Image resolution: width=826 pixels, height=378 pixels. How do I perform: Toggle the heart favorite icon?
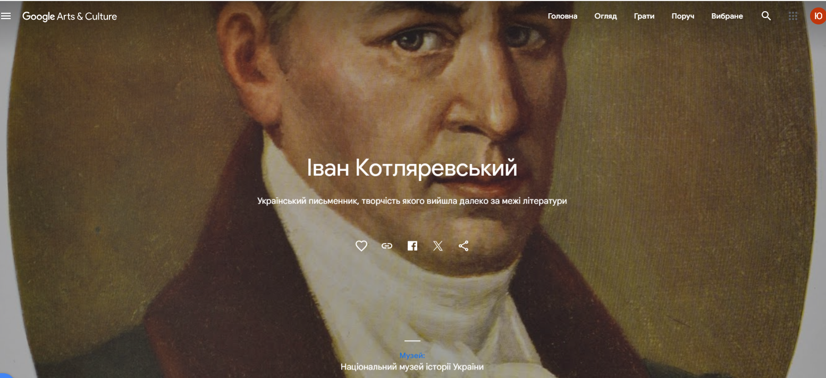tap(361, 246)
